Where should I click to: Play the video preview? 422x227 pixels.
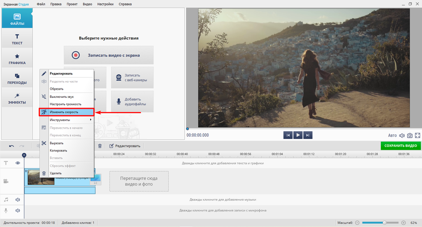click(298, 135)
